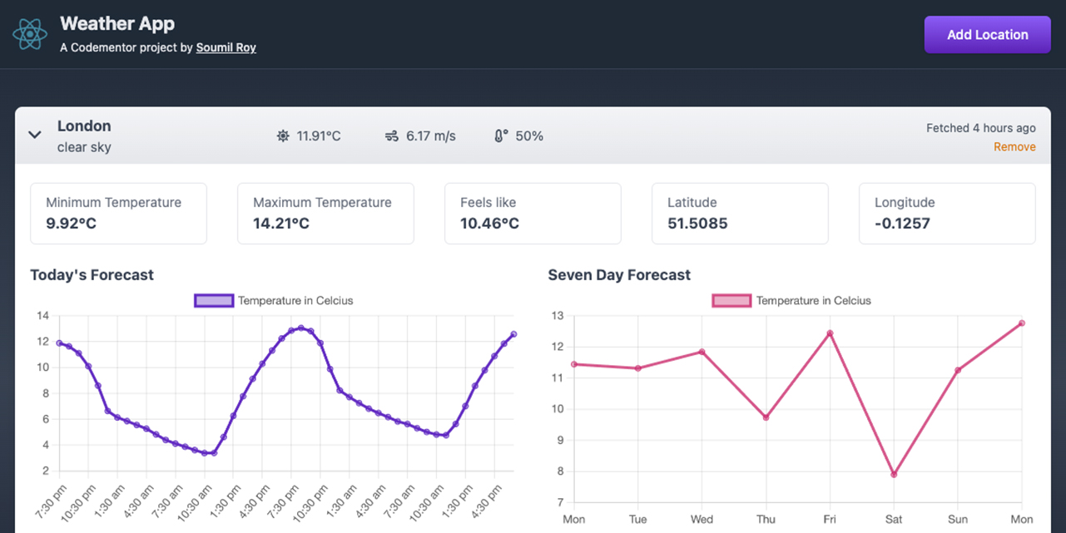Click the sun icon beside 11.91°C
Viewport: 1066px width, 533px height.
(282, 135)
